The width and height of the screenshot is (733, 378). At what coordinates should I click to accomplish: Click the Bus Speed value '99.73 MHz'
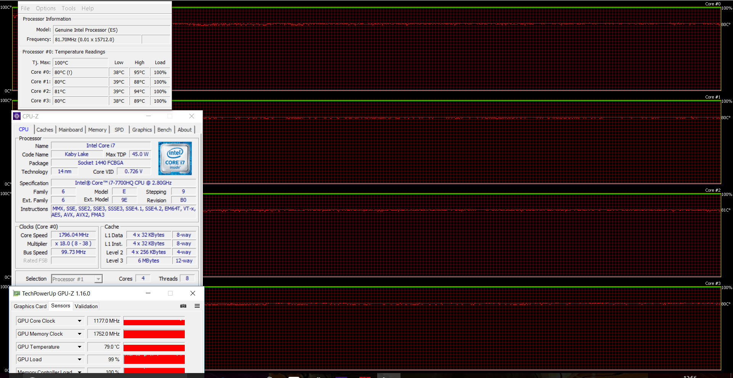click(x=74, y=252)
